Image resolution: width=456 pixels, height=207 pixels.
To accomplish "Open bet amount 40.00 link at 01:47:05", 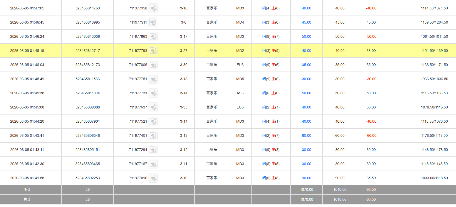I will coord(307,8).
